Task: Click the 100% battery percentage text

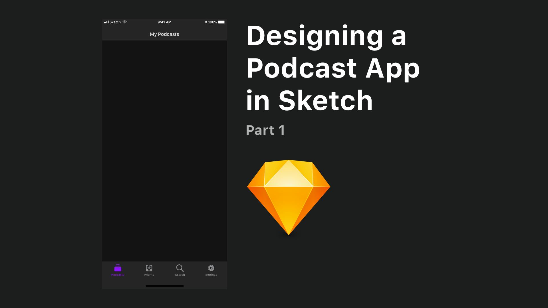Action: coord(212,22)
